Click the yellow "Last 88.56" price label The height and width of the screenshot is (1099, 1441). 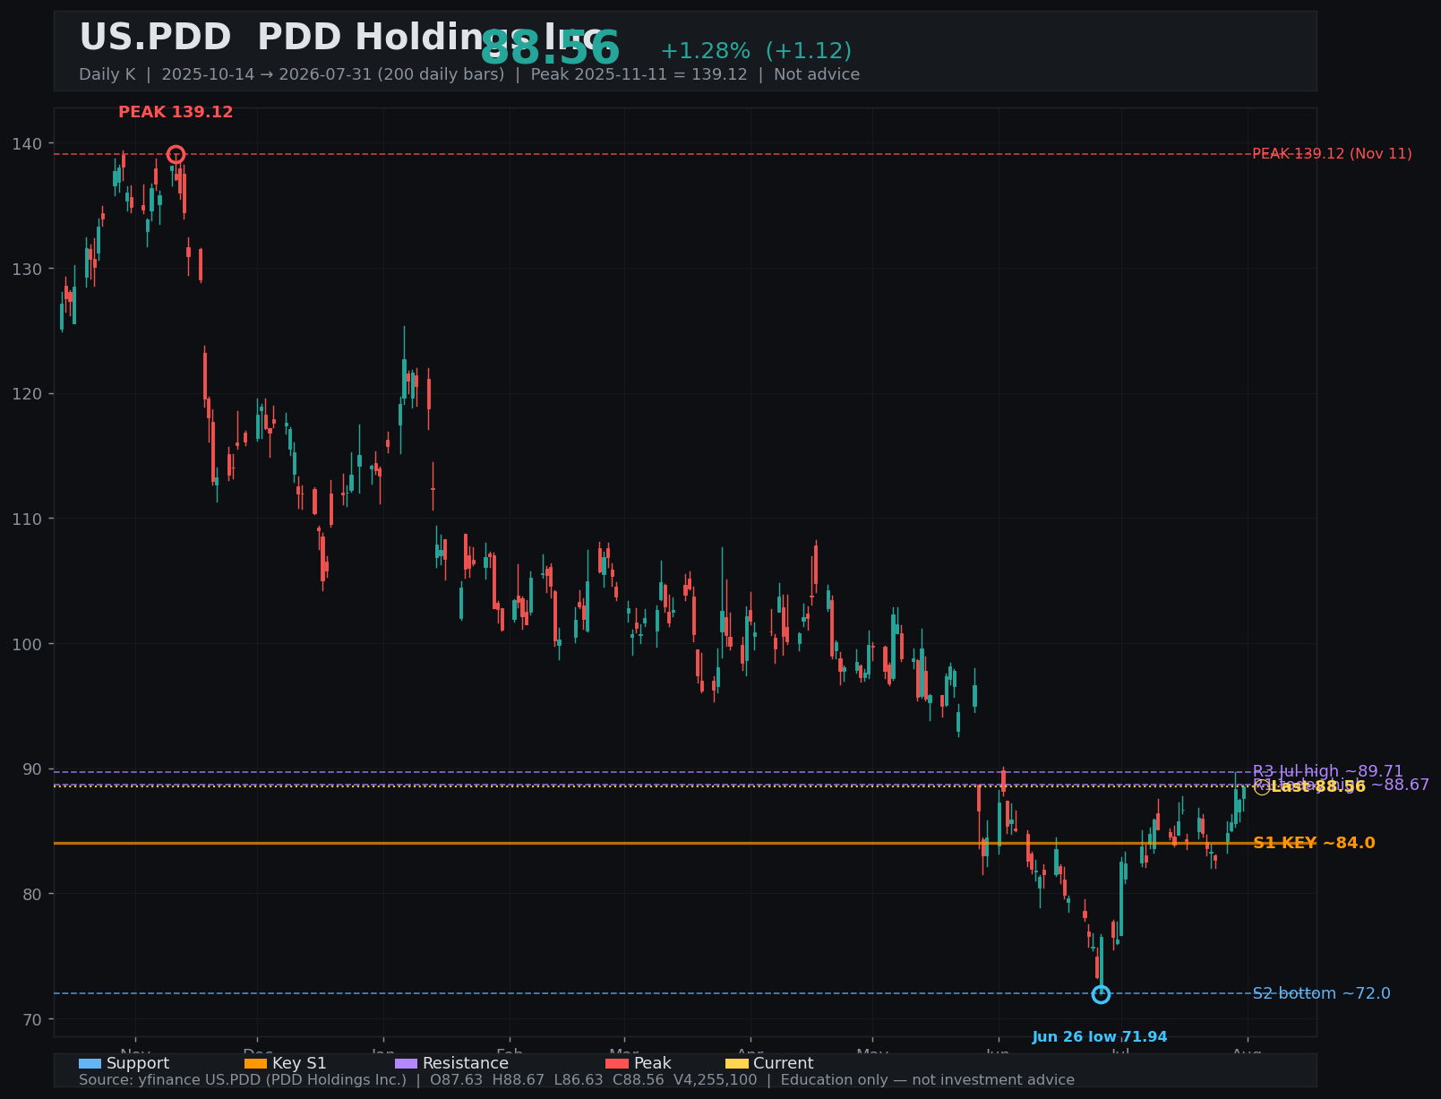tap(1318, 786)
